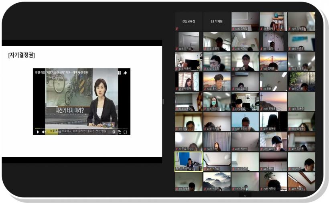Enter fullscreen mode on the video player
Viewport: 329px width, 203px height.
tap(125, 132)
